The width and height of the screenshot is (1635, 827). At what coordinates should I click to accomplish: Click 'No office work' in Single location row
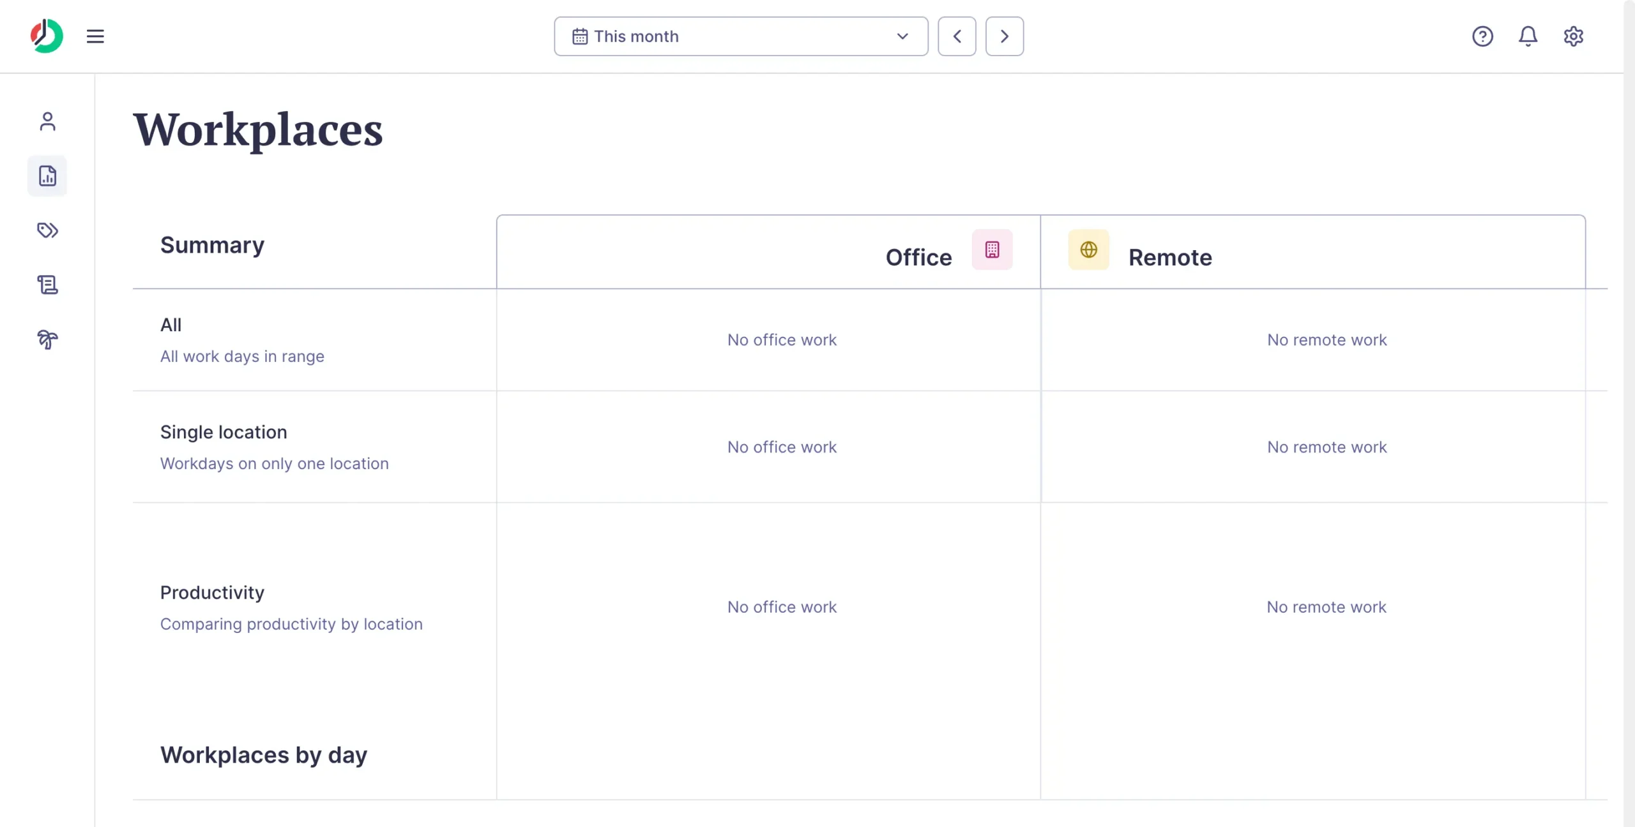pyautogui.click(x=782, y=447)
